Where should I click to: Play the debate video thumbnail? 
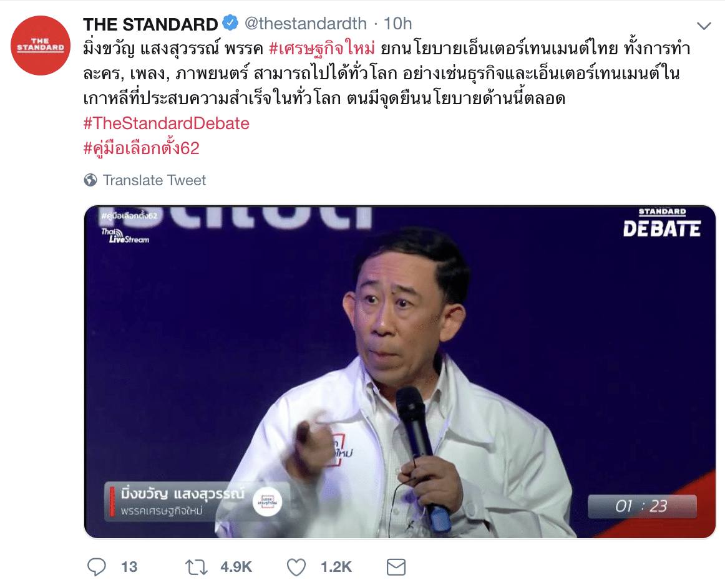tap(400, 372)
